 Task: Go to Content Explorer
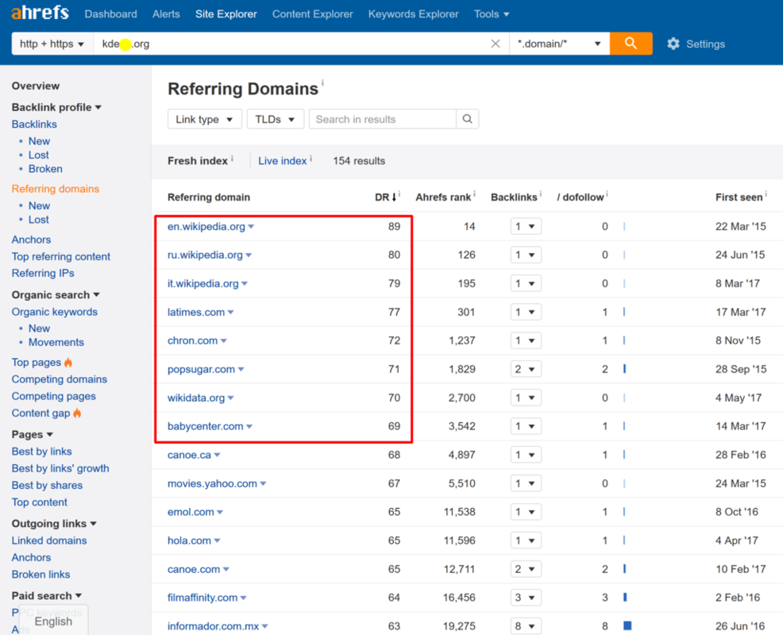pyautogui.click(x=313, y=14)
